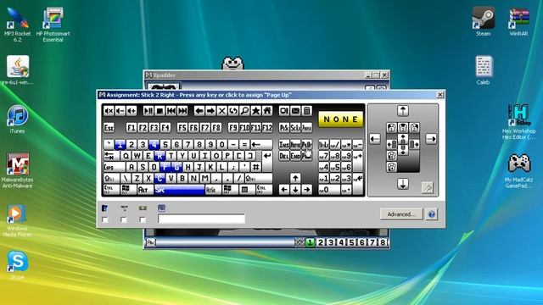Image resolution: width=543 pixels, height=305 pixels.
Task: Click the numpad 5 key
Action: tap(335, 167)
